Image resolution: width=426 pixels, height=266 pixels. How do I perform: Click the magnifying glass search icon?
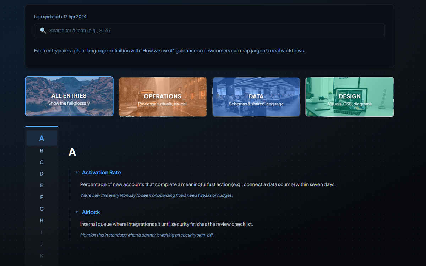pyautogui.click(x=43, y=31)
